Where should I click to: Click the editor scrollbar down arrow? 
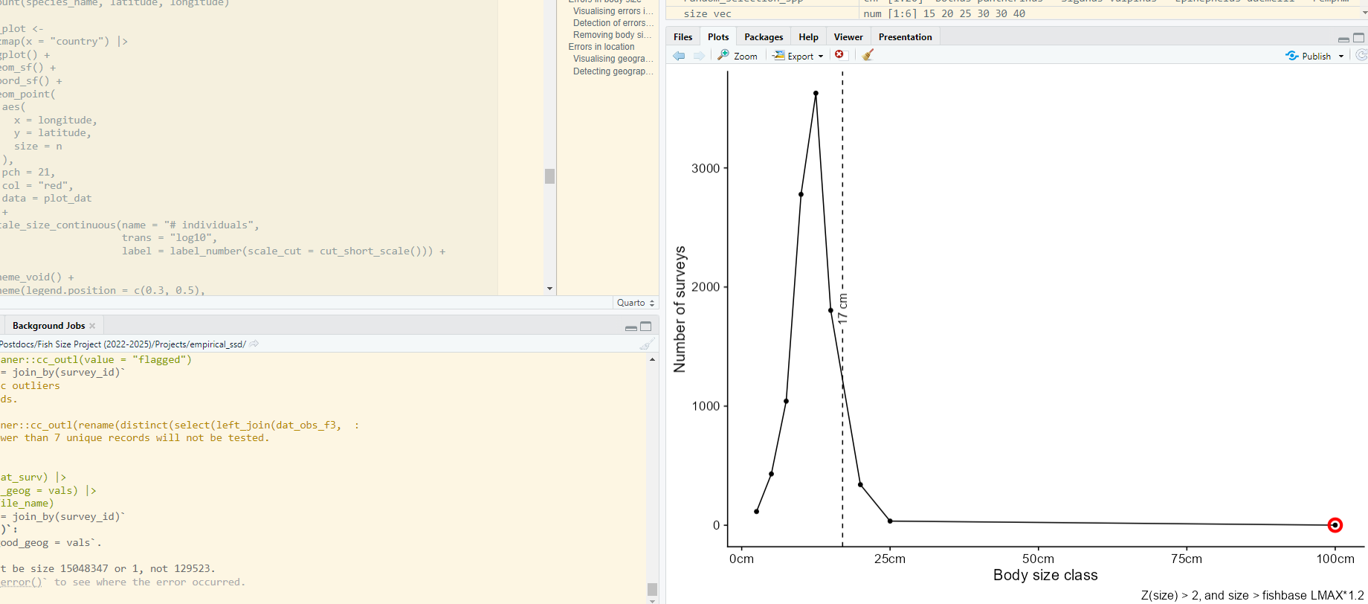(549, 289)
